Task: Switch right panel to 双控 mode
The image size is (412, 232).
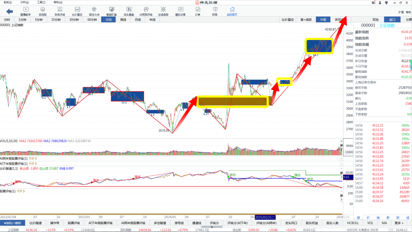Action: tap(375, 20)
